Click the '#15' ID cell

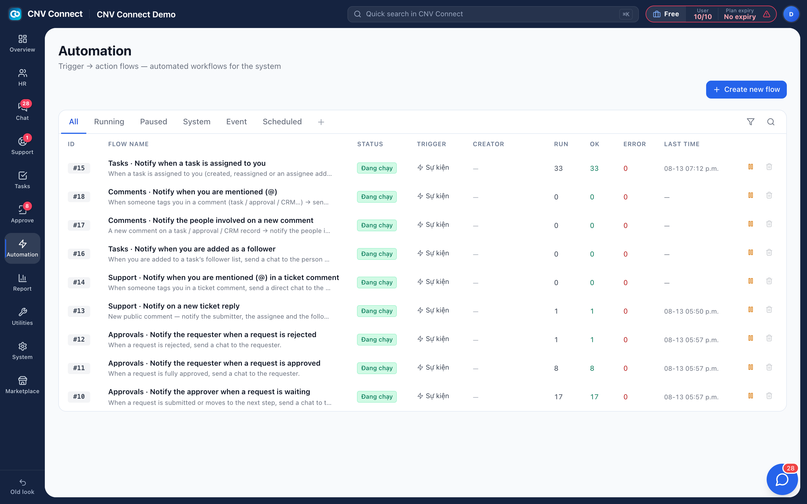79,168
